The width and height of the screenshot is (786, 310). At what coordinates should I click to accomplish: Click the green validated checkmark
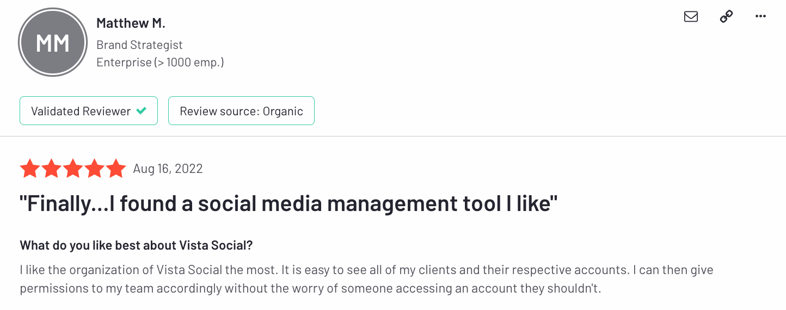142,111
